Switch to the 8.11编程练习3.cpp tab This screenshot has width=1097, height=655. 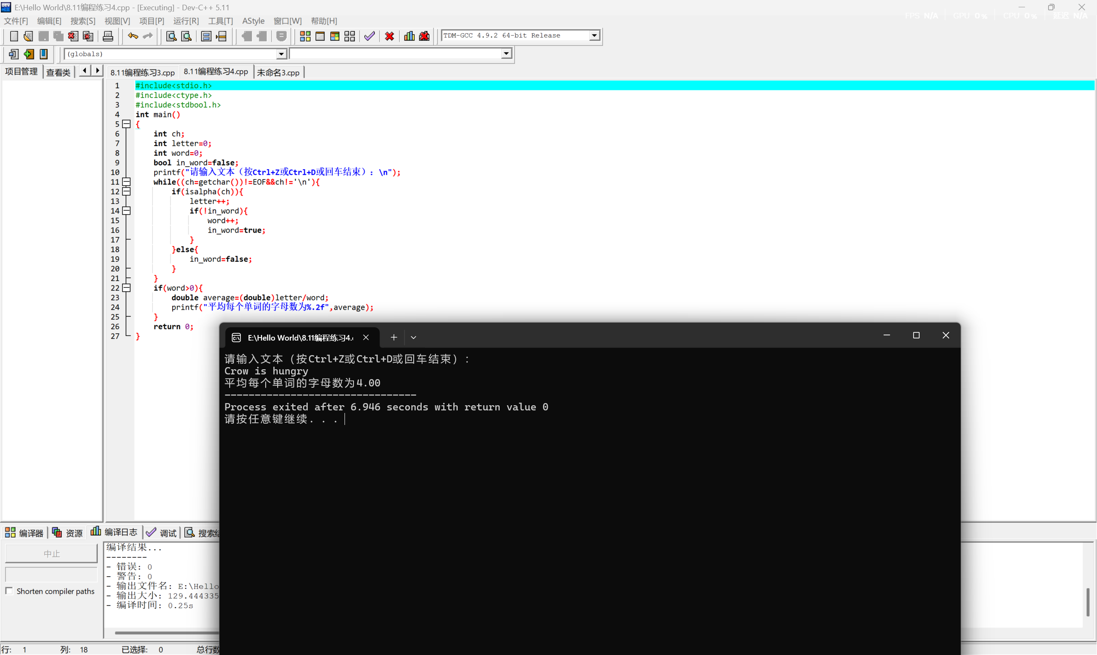(x=142, y=72)
